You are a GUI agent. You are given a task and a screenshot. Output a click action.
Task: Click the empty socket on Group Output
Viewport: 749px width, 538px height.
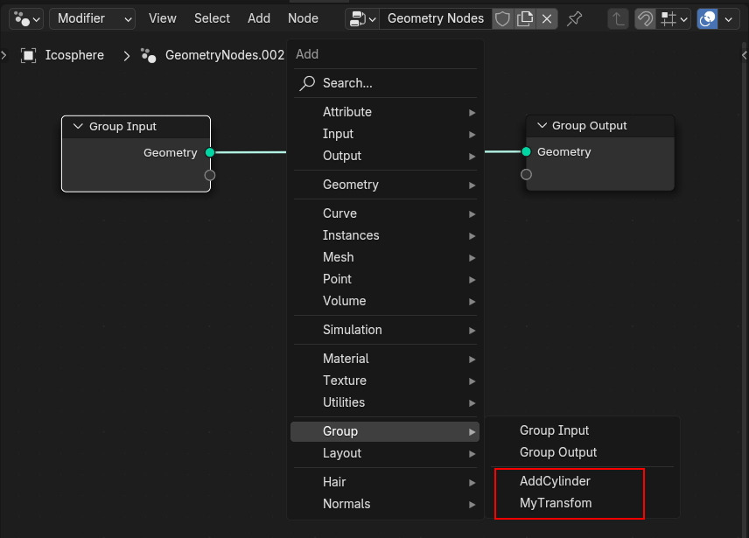pyautogui.click(x=526, y=174)
